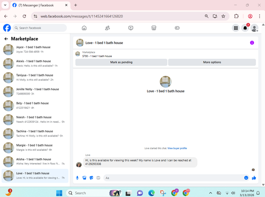
Task: Open the notifications bell
Action: point(245,28)
